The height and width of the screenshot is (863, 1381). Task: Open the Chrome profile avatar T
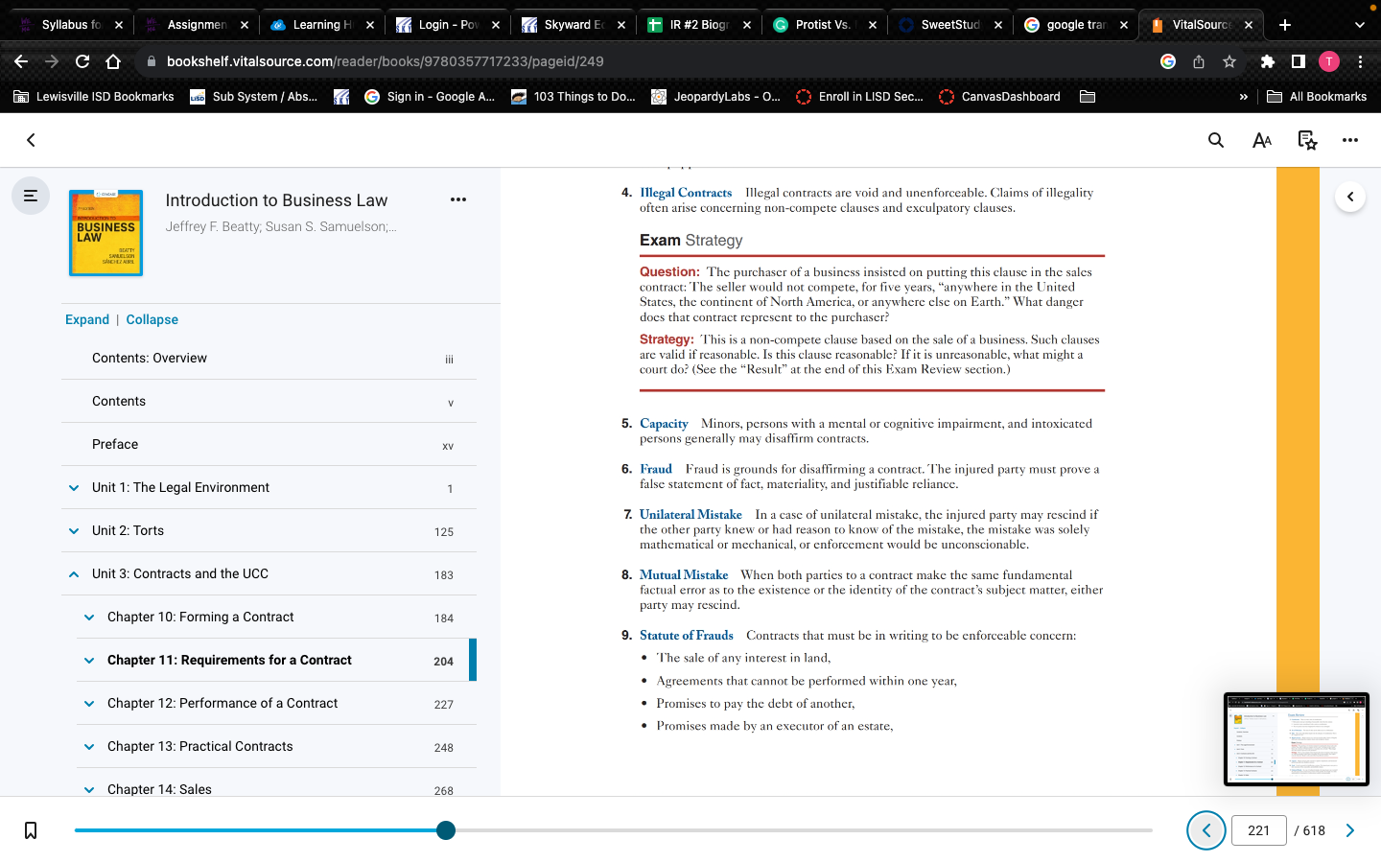tap(1329, 61)
